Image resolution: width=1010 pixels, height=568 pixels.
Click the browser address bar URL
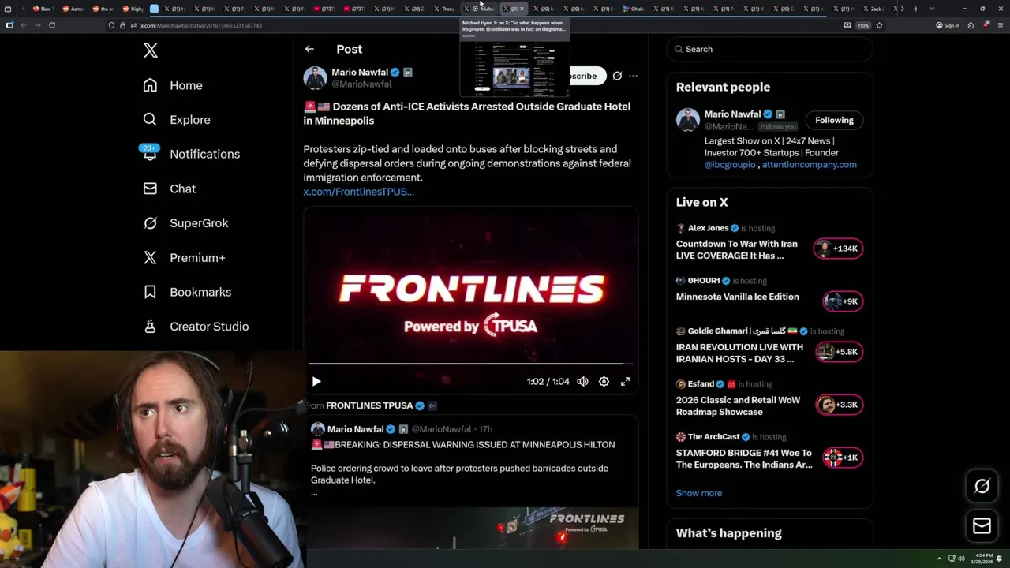pos(201,25)
